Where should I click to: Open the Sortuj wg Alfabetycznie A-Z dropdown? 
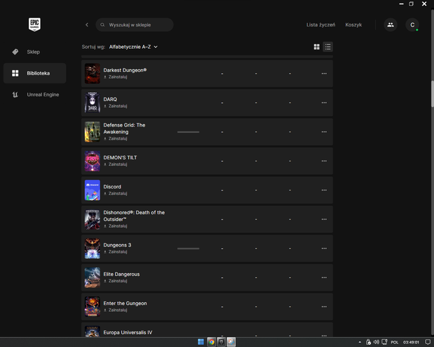(x=133, y=47)
